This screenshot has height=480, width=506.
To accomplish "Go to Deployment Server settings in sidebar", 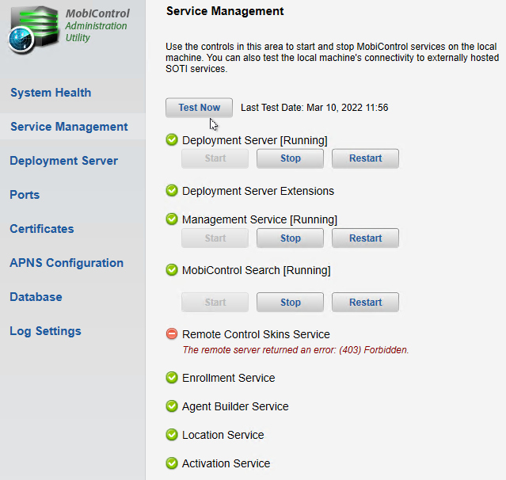I will 63,161.
